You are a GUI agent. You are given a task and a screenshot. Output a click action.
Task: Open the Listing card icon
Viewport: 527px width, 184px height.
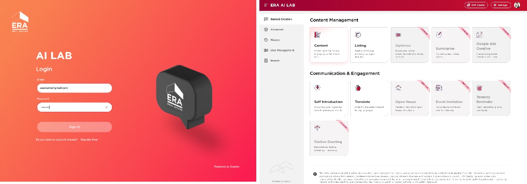[x=358, y=35]
